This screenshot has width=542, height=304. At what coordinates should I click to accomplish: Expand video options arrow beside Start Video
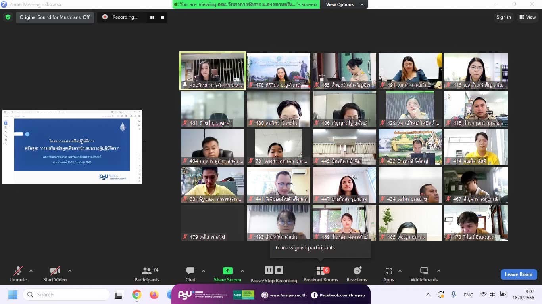(70, 271)
